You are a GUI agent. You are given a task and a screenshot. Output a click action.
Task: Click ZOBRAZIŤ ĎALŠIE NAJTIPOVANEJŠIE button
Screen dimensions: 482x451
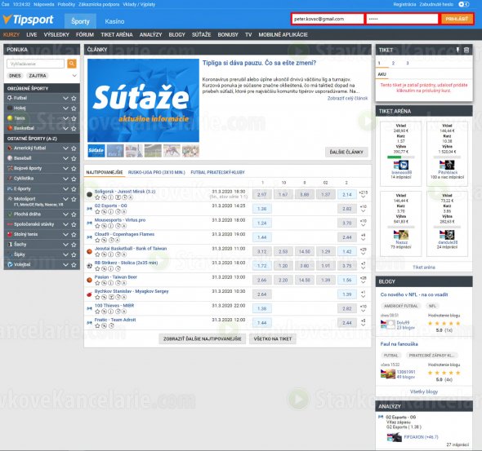(203, 339)
